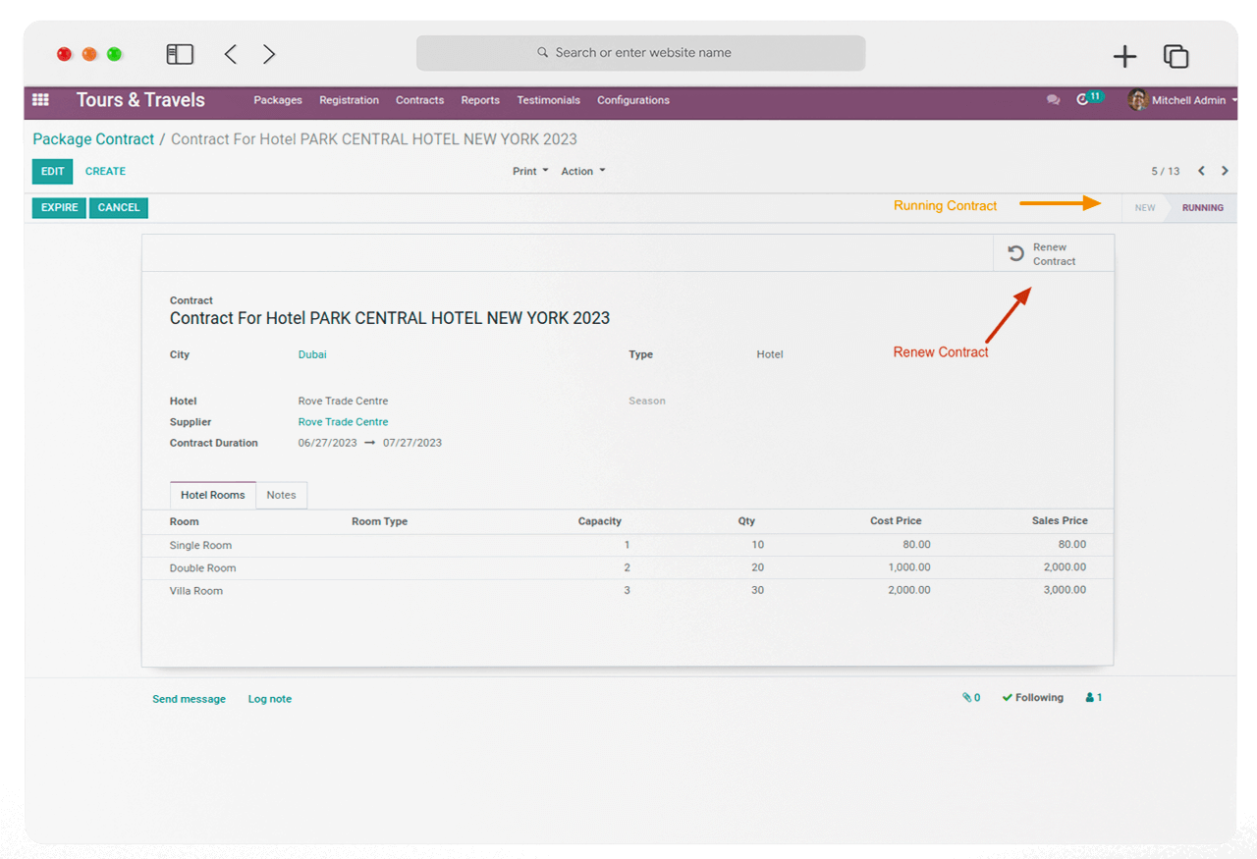Click the CREATE button
This screenshot has width=1257, height=859.
(105, 171)
